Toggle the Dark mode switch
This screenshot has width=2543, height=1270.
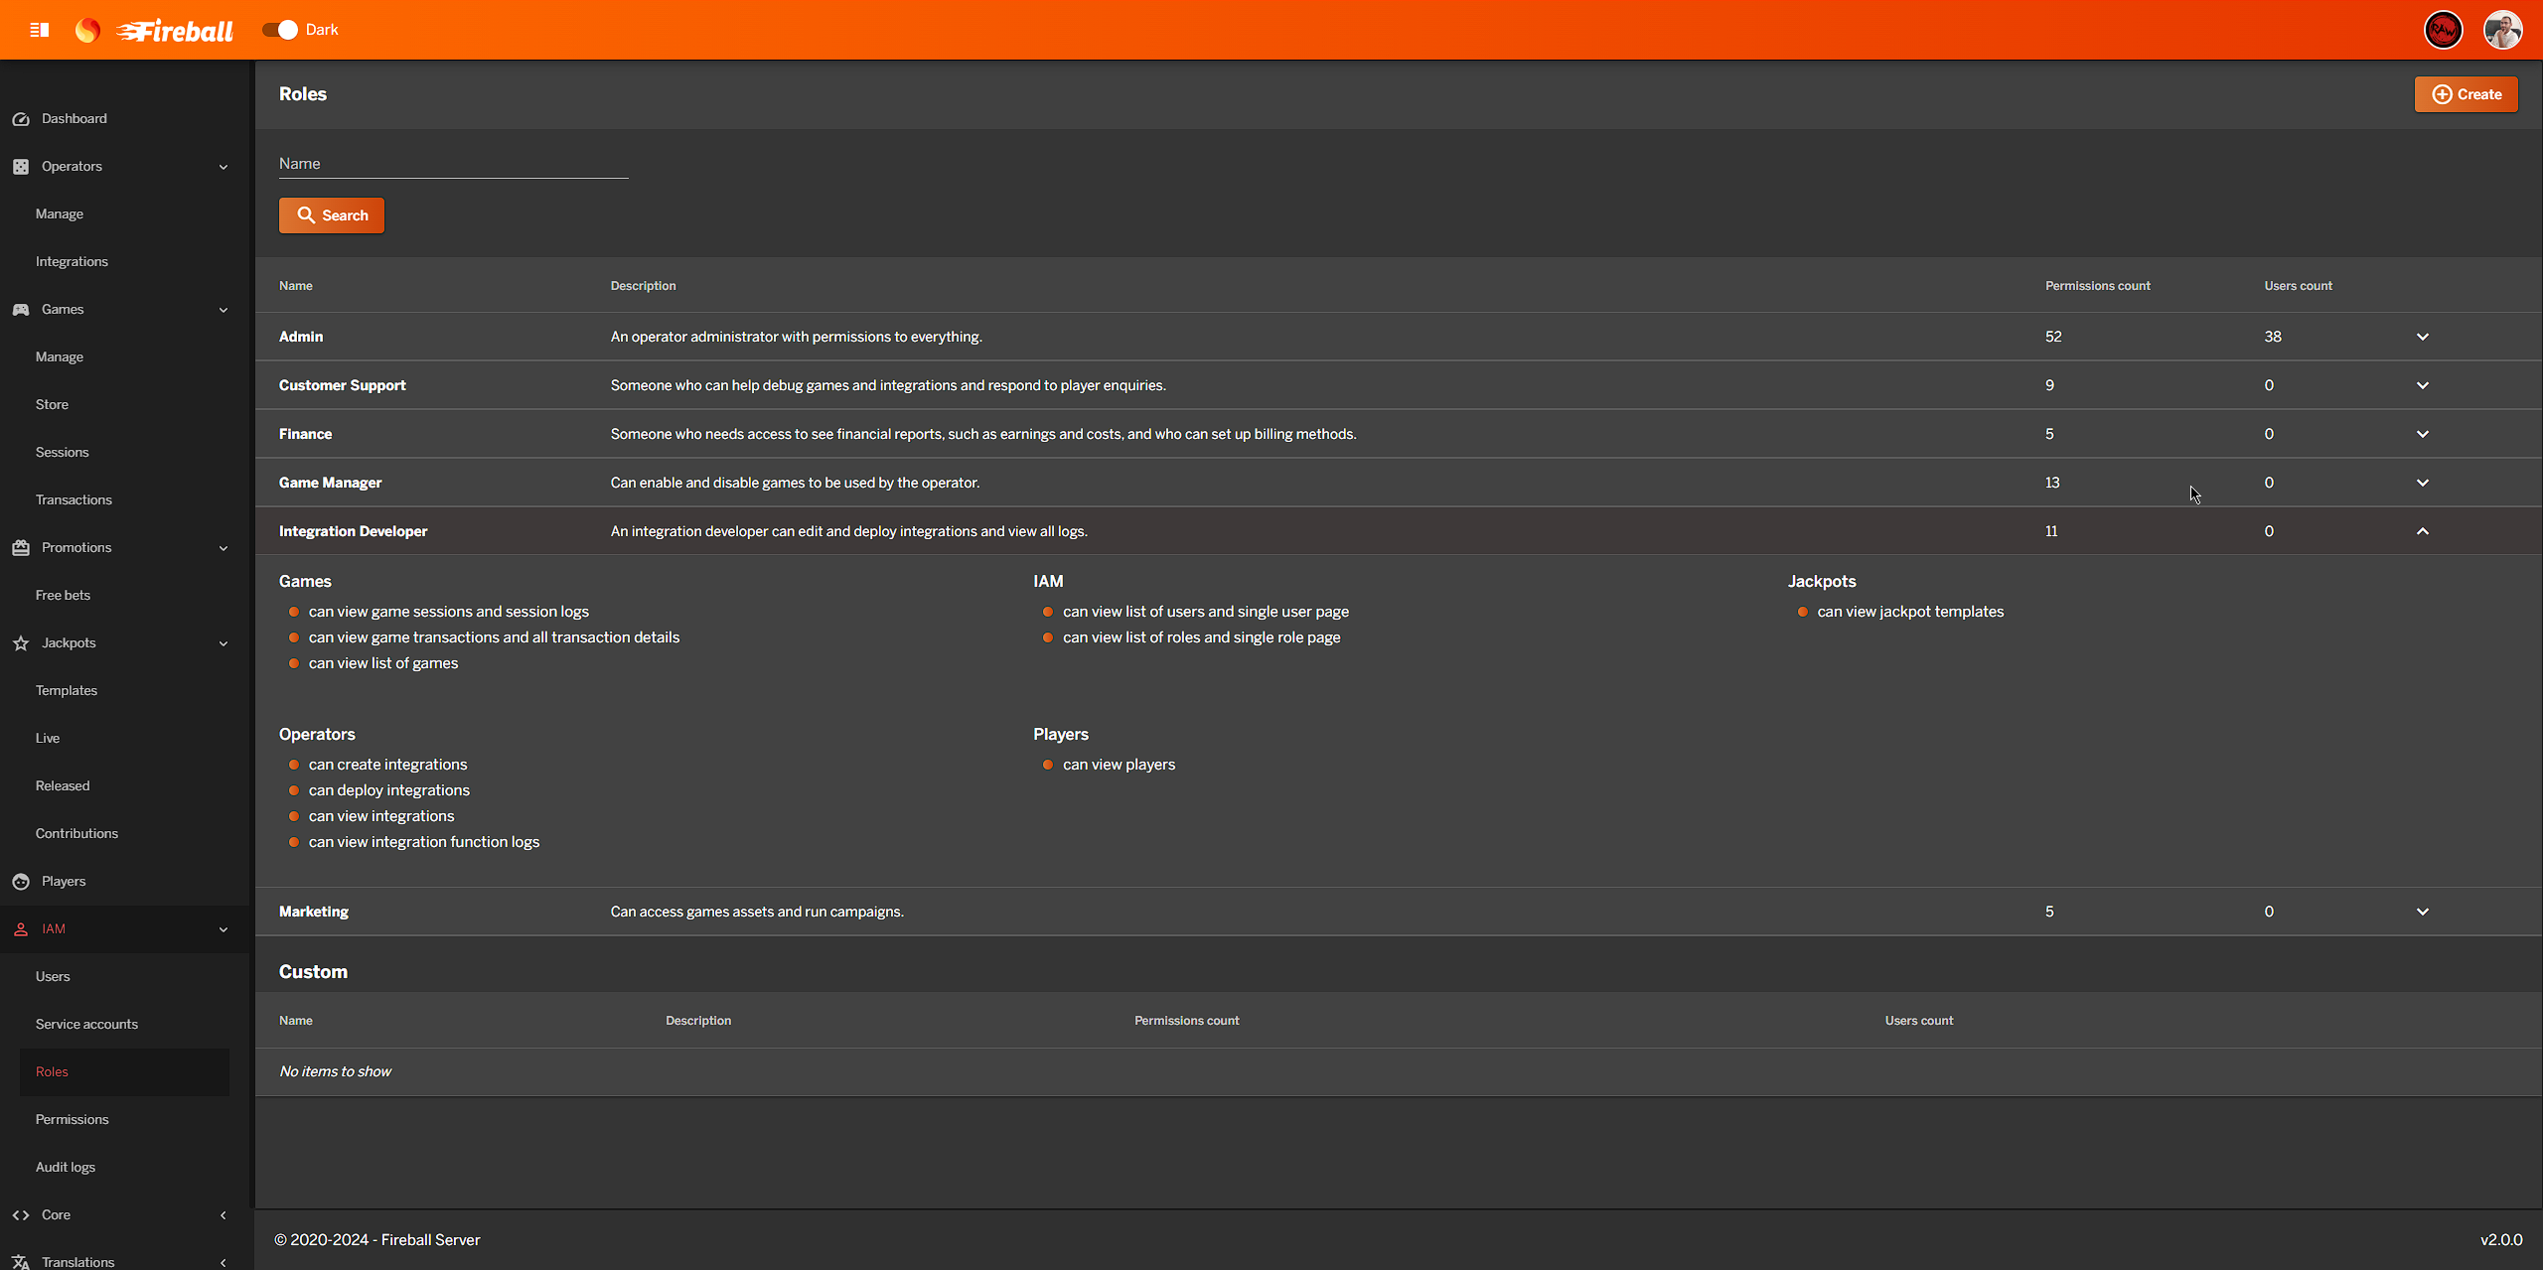tap(281, 30)
